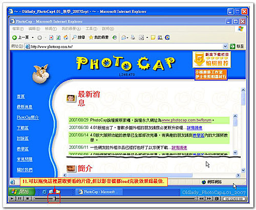Screen dimensions: 256x210
Task: Open the 下載區 sidebar link
Action: coord(23,128)
